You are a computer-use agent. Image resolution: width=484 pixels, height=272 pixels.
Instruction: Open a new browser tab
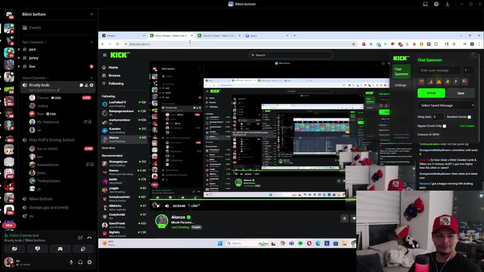point(295,36)
